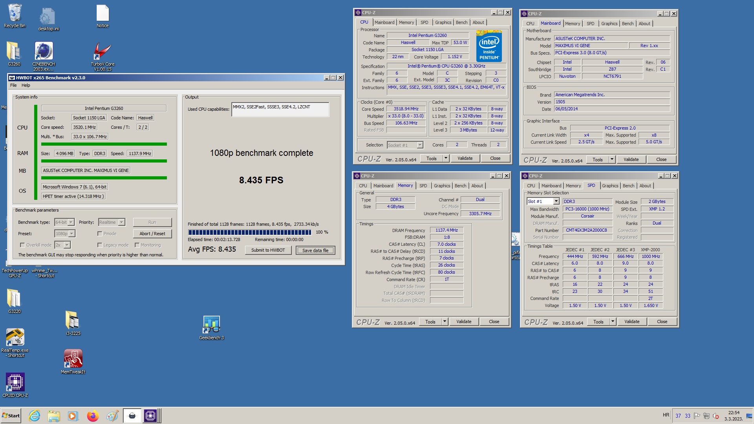Open the G3260 folder icon
754x424 pixels.
pyautogui.click(x=14, y=54)
